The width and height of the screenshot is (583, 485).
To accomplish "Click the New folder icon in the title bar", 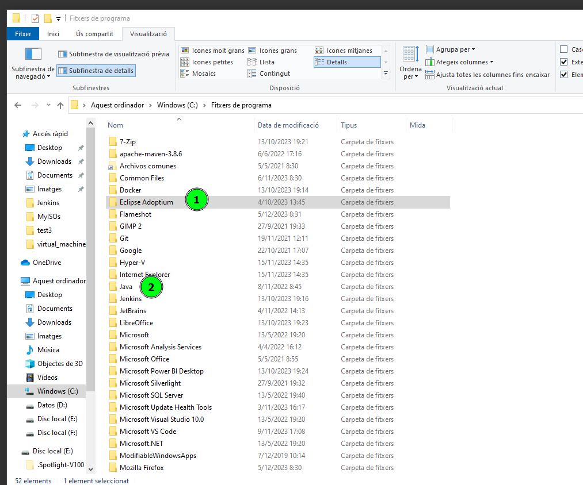I will (x=48, y=18).
